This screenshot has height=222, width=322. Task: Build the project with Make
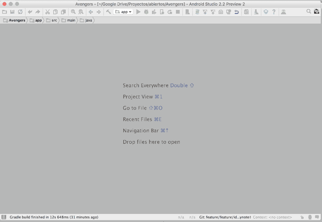pyautogui.click(x=109, y=11)
